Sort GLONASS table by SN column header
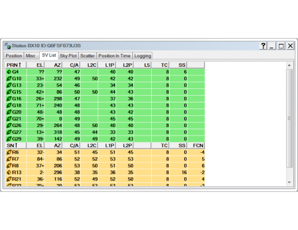The image size is (298, 230). tap(16, 145)
